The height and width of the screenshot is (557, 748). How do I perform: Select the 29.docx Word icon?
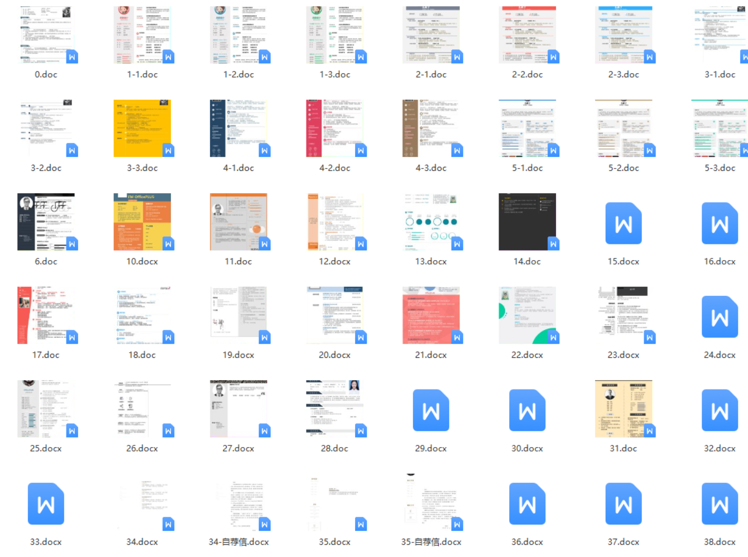(x=430, y=411)
